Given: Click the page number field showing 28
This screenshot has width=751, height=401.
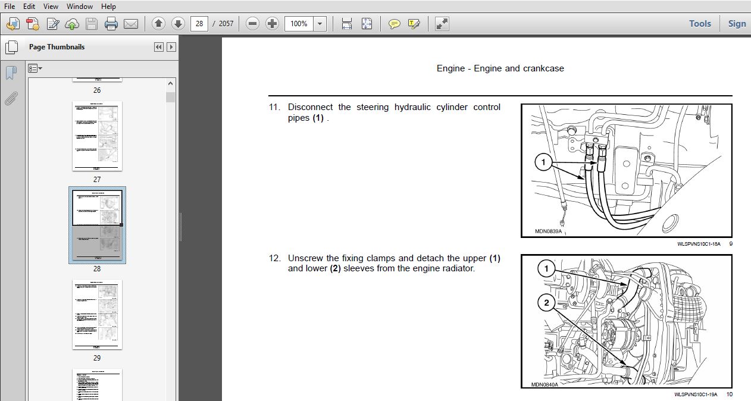Looking at the screenshot, I should [x=199, y=24].
